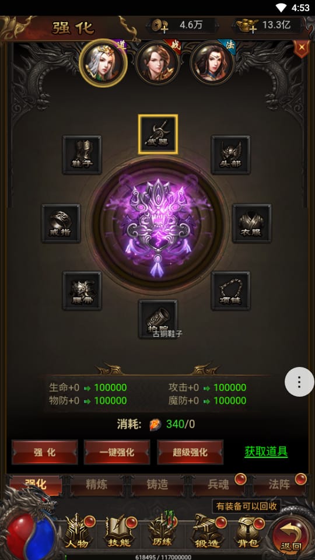The image size is (315, 560).
Task: Select the belt (腰带) equipment slot
Action: coord(82,290)
